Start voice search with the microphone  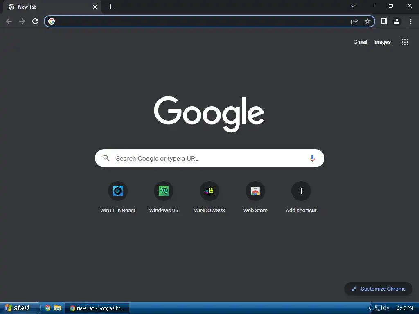[x=312, y=158]
